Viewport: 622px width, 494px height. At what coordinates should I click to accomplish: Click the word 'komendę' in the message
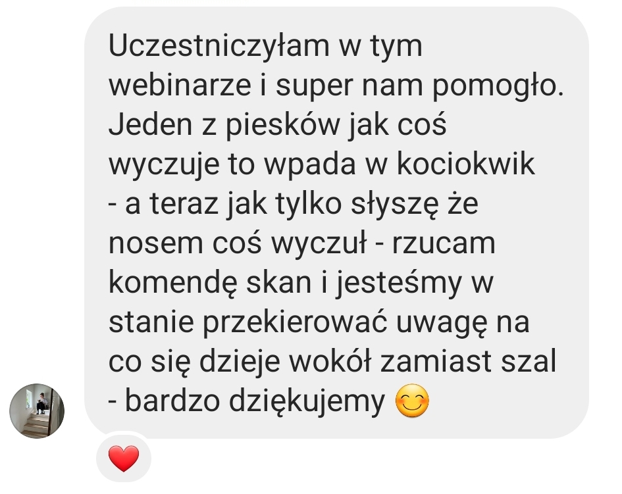173,284
